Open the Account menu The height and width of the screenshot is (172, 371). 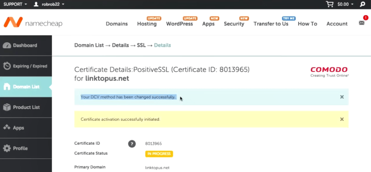pos(337,24)
